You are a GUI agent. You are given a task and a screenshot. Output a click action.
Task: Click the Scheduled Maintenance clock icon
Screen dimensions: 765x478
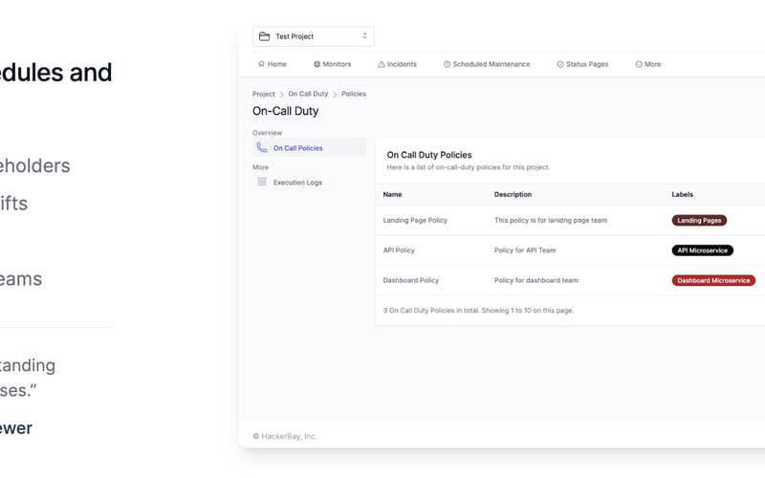[x=447, y=64]
